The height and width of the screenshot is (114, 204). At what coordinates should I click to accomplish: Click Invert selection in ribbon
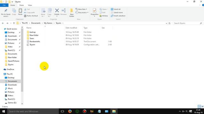(x=118, y=16)
